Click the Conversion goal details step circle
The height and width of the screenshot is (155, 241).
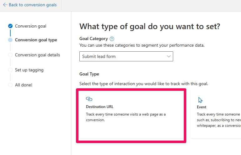tap(10, 55)
